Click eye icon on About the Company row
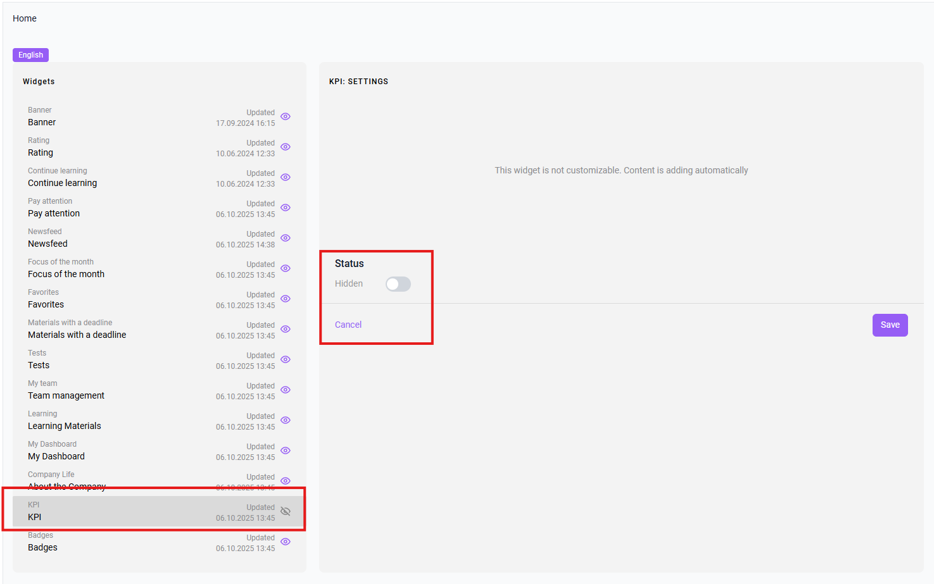The width and height of the screenshot is (934, 584). coord(286,481)
